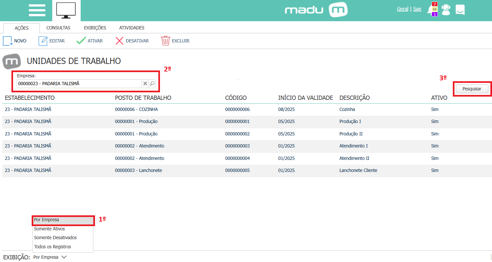Click code 0000000005 cell
Viewport: 492px width, 262px height.
point(237,170)
